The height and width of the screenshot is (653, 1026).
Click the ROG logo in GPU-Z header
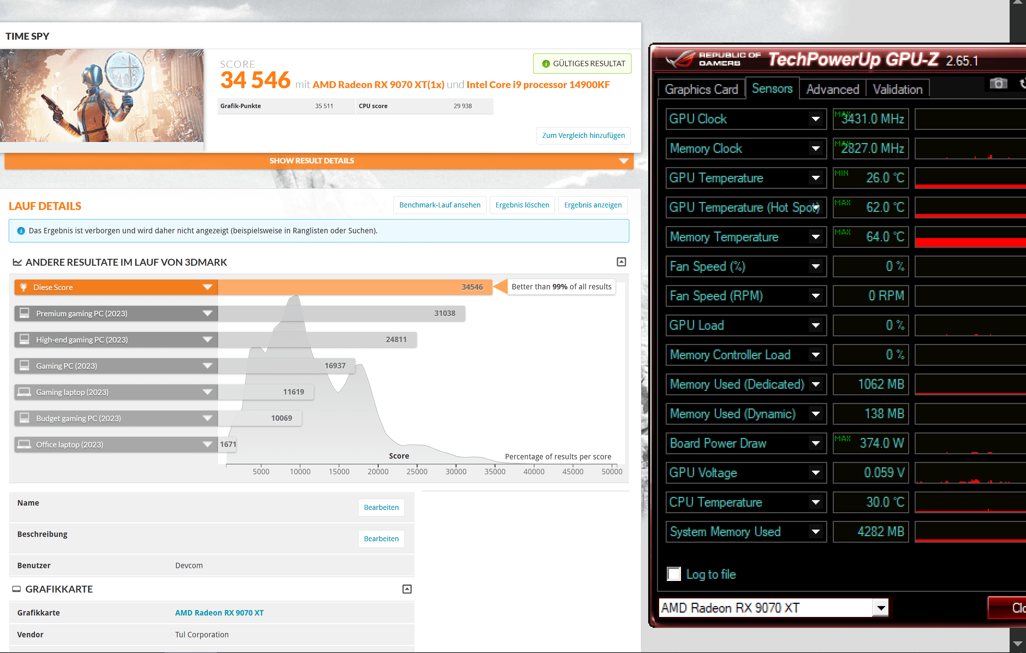681,59
